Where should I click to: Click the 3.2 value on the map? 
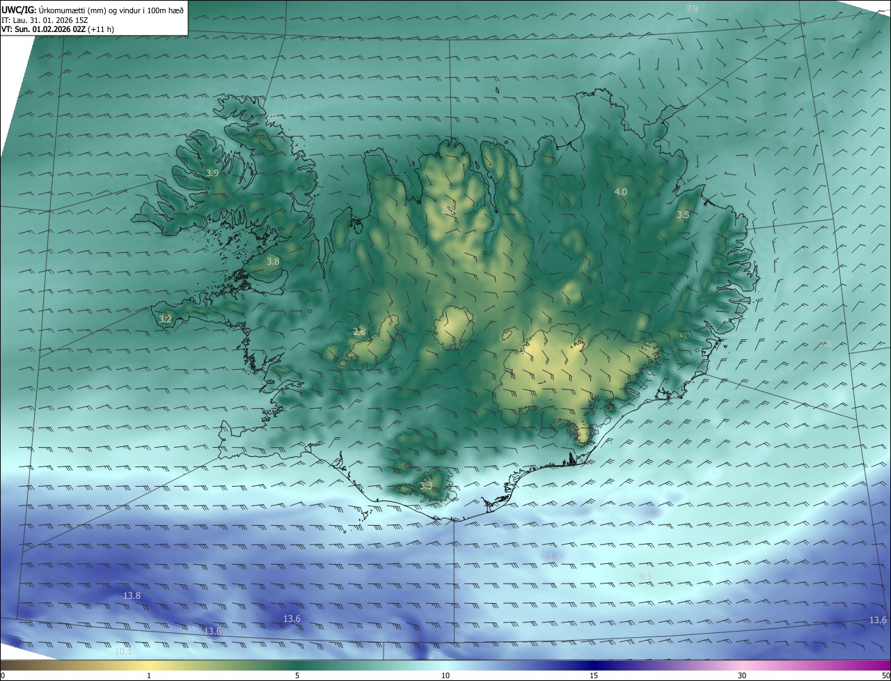tap(165, 320)
